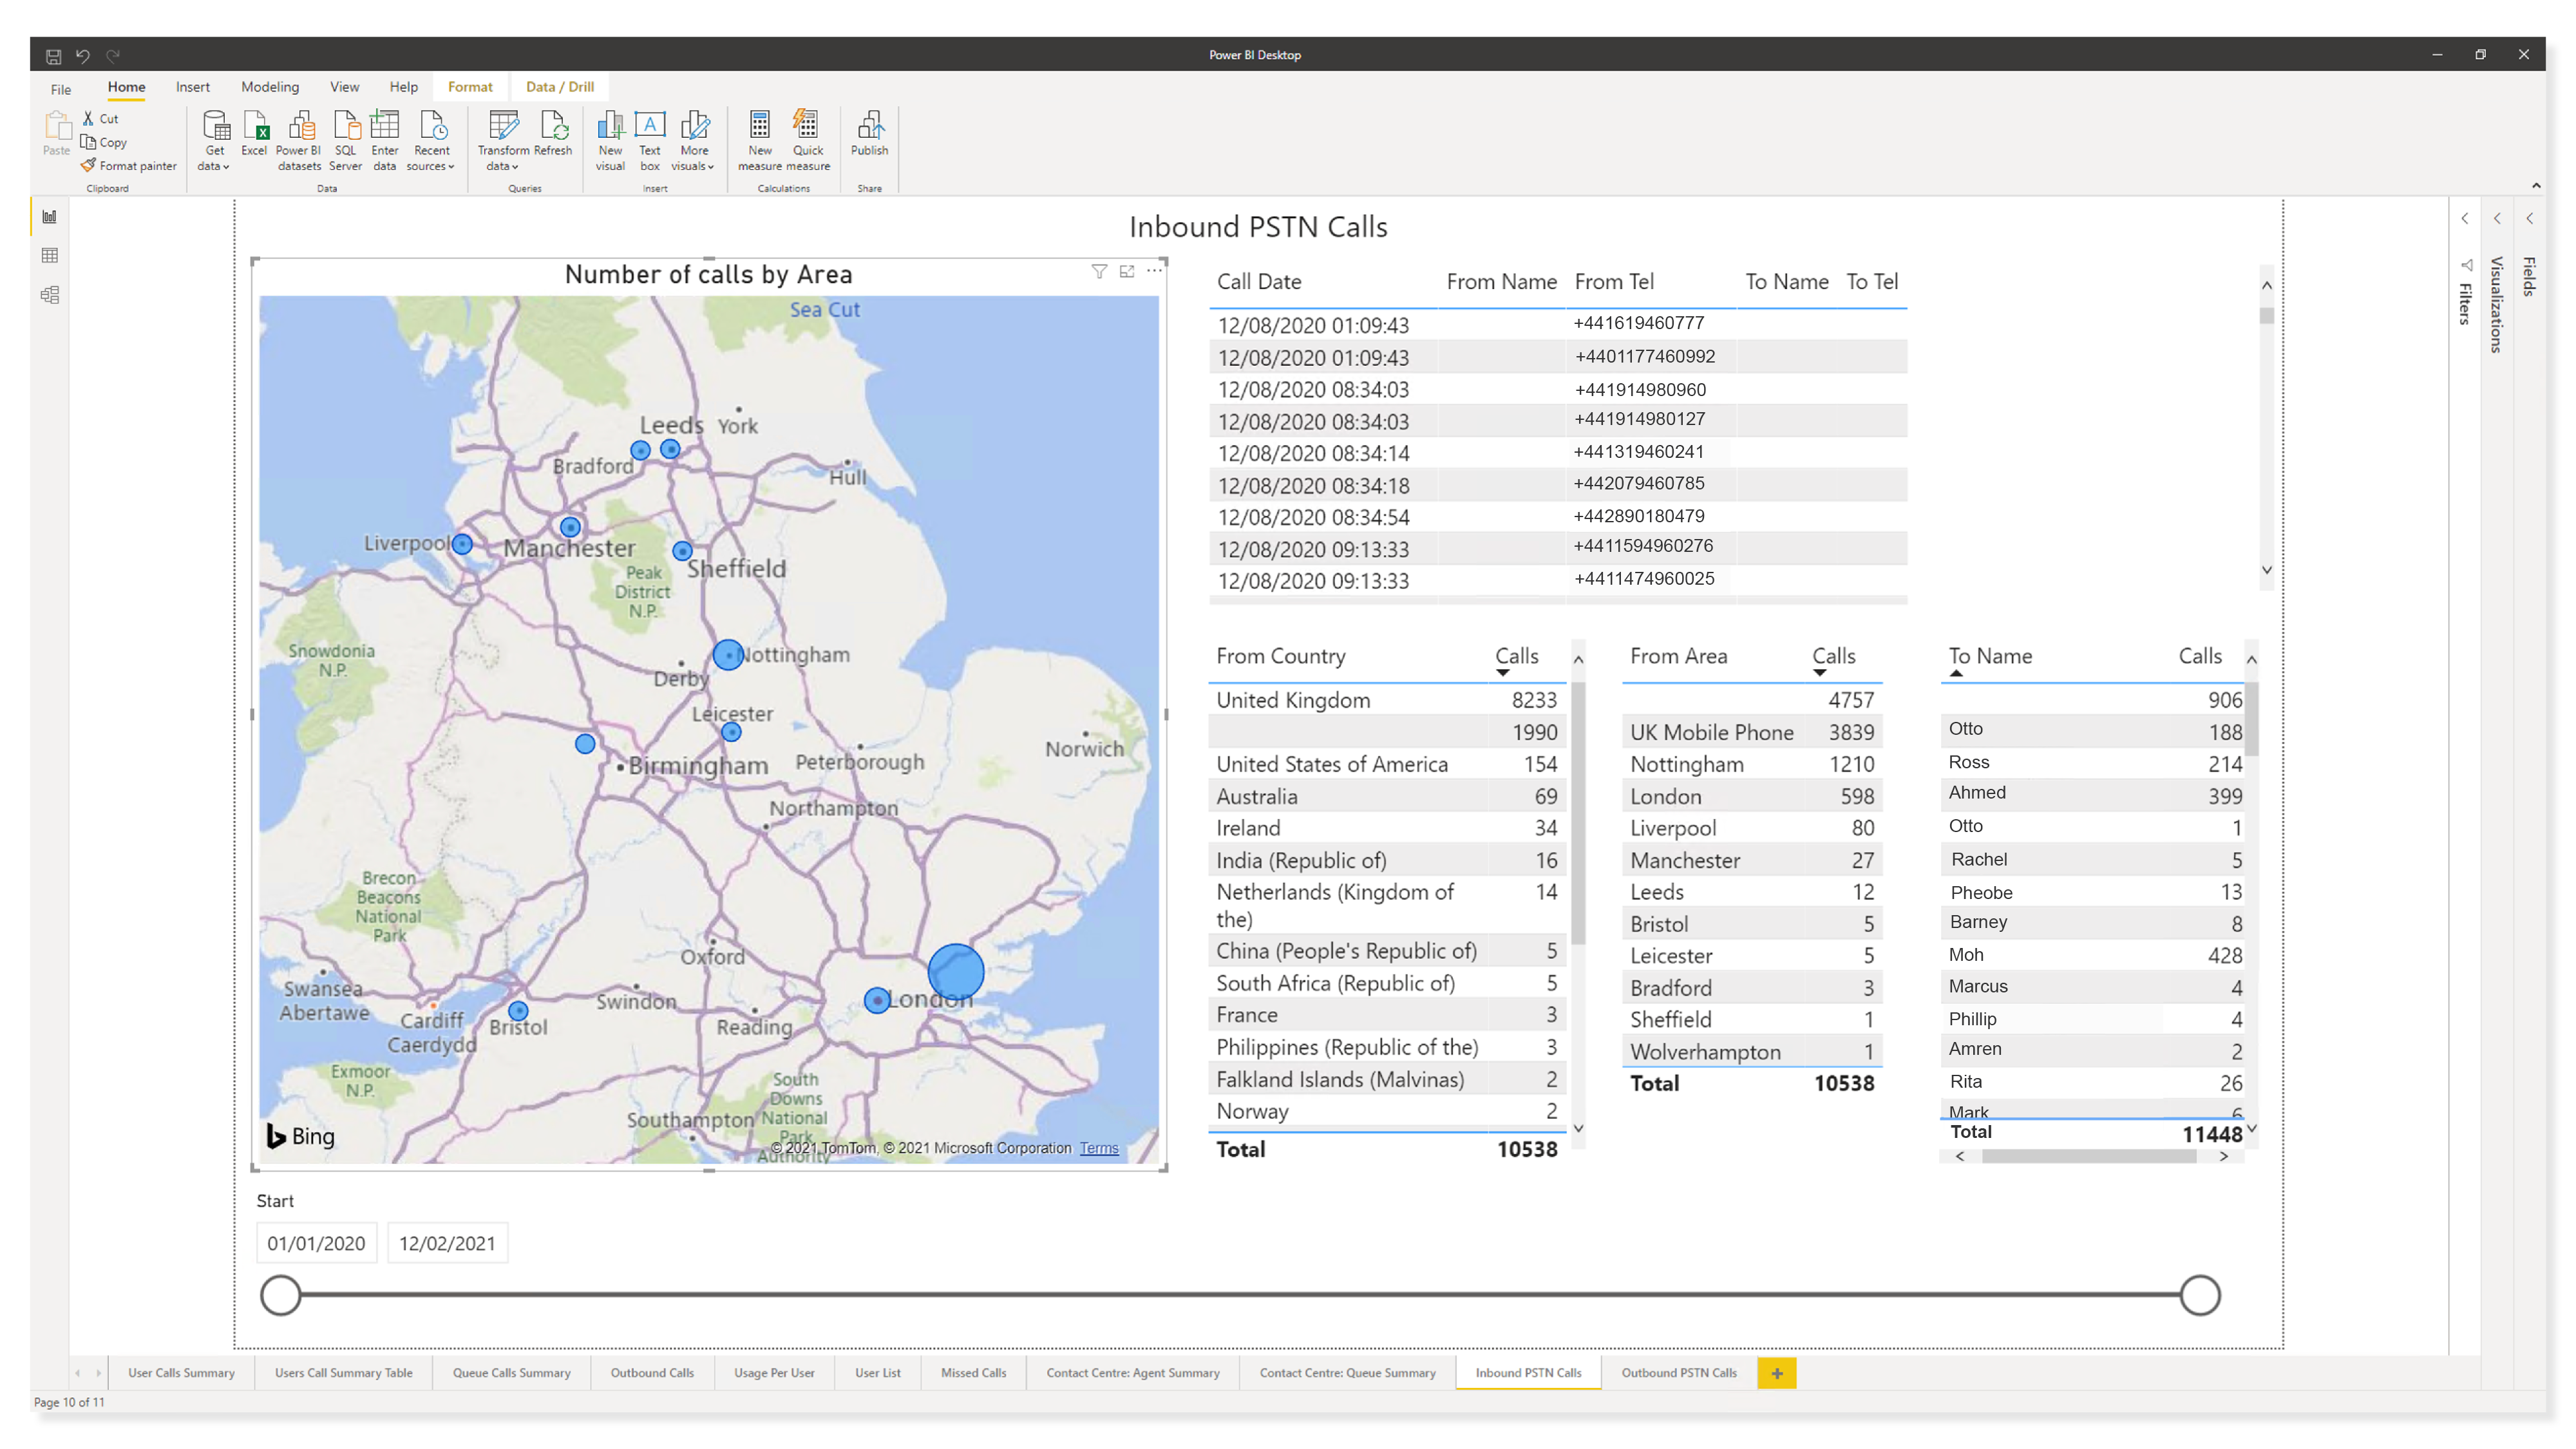Image resolution: width=2576 pixels, height=1449 pixels.
Task: Create a New measure
Action: [x=760, y=139]
